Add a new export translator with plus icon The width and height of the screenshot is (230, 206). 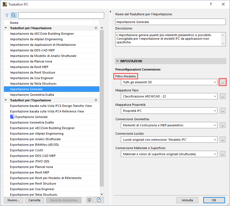(x=96, y=100)
